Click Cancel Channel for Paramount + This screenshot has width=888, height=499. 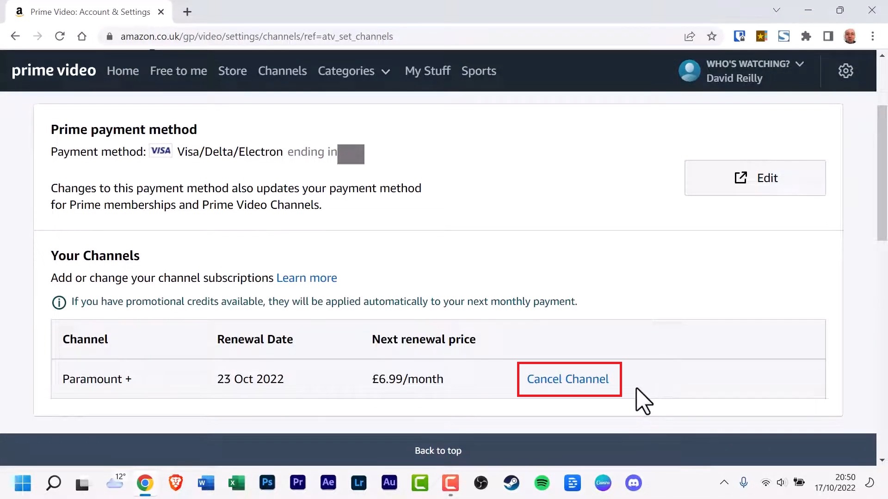568,379
